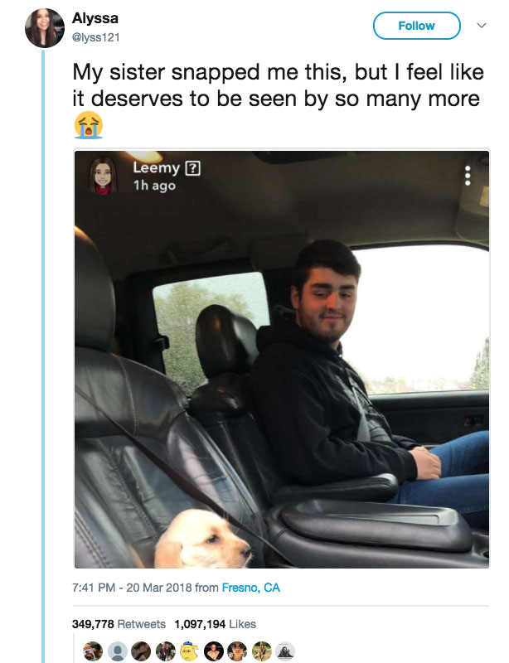The image size is (509, 663).
Task: Follow Alyssa's account
Action: click(x=416, y=26)
